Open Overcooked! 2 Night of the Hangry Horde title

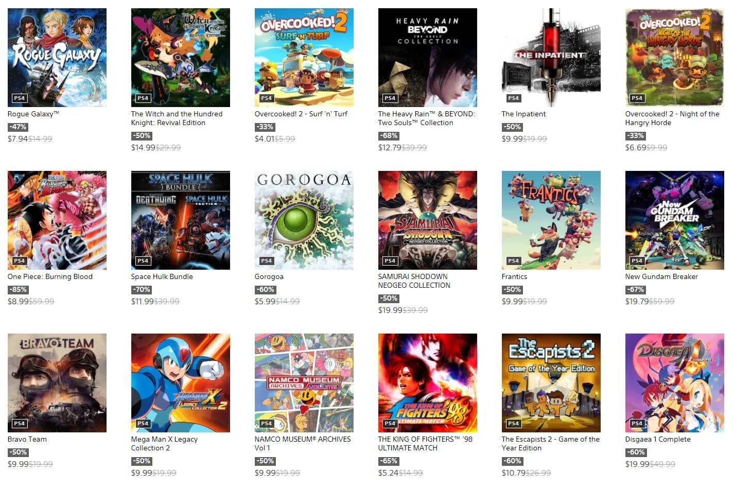pos(672,118)
